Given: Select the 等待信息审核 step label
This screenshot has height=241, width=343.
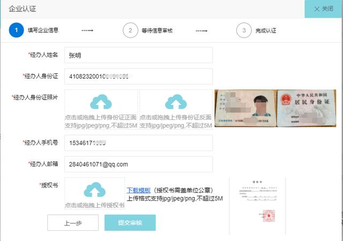Looking at the screenshot, I should [158, 31].
